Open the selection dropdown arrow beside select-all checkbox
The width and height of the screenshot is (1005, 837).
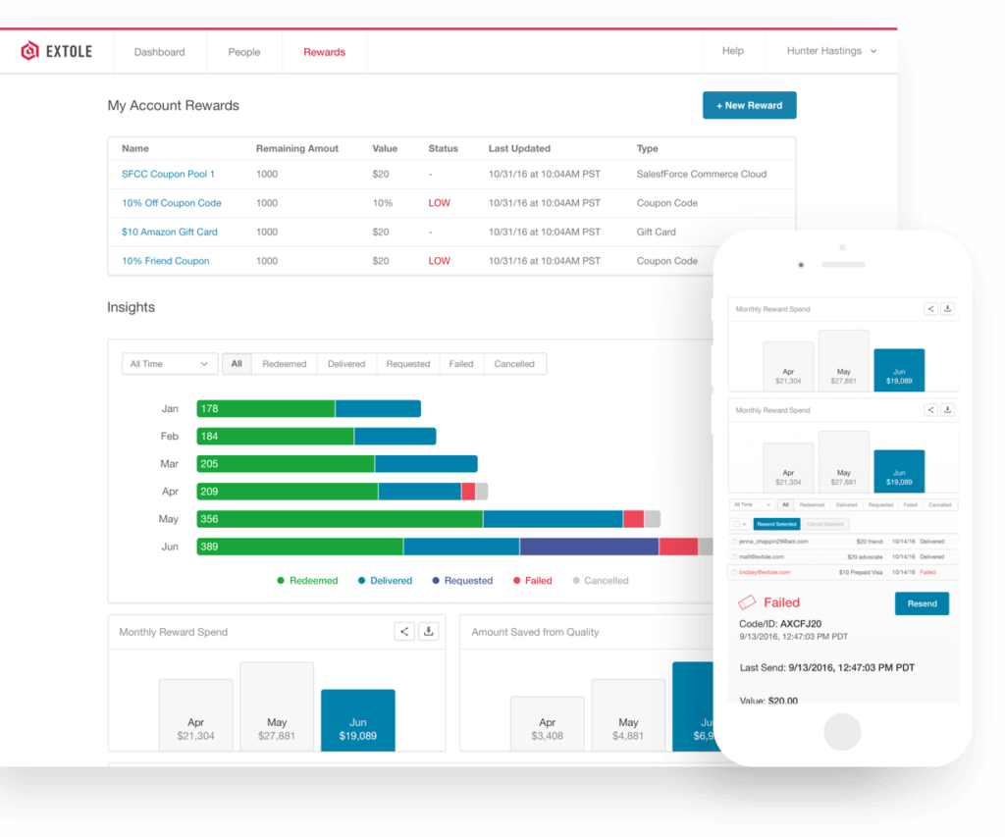[x=744, y=524]
